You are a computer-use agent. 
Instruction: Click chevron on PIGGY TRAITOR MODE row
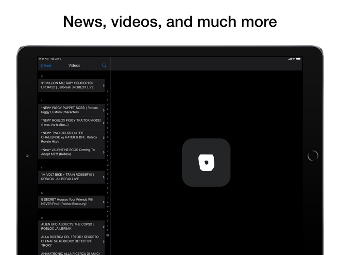click(x=103, y=123)
